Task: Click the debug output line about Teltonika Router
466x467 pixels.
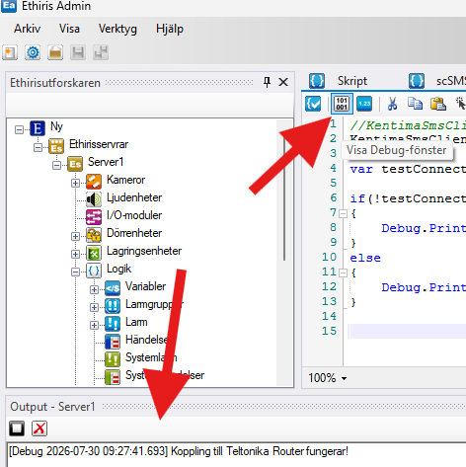Action: point(178,451)
